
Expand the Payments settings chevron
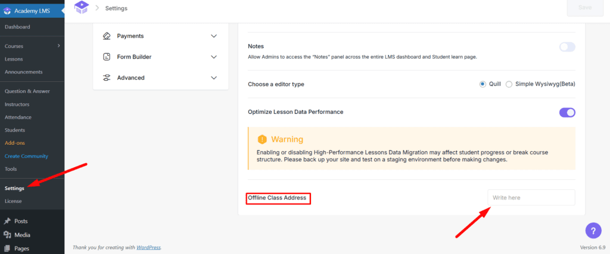[x=214, y=36]
